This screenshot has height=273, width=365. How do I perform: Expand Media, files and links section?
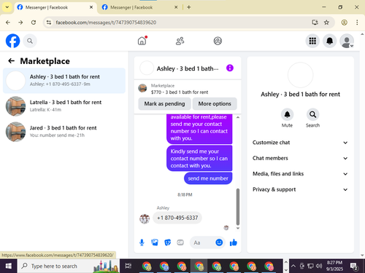pos(300,174)
